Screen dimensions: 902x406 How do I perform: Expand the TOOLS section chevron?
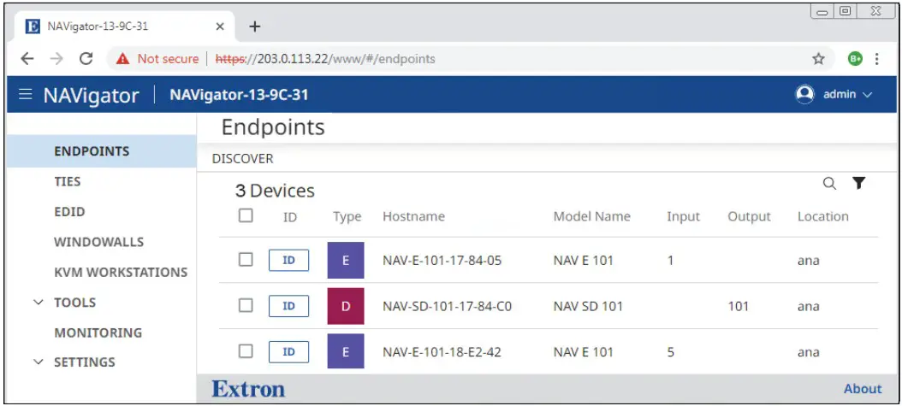pos(39,303)
